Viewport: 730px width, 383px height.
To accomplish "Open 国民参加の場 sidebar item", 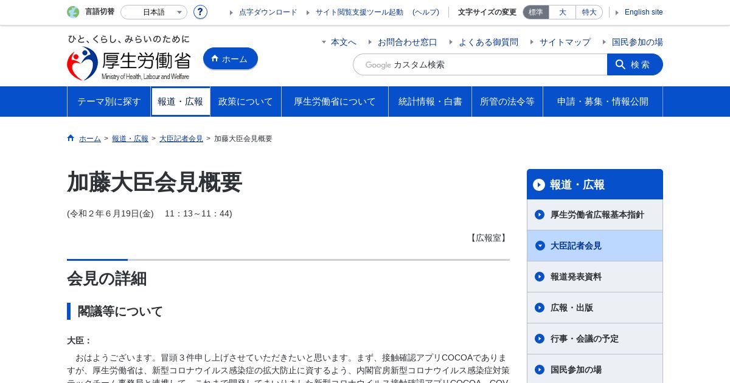I will pos(595,369).
